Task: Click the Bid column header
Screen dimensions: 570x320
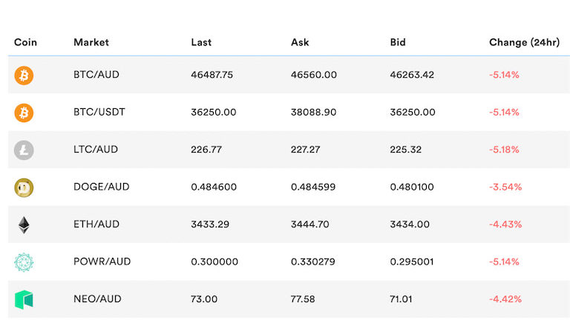Action: click(398, 42)
